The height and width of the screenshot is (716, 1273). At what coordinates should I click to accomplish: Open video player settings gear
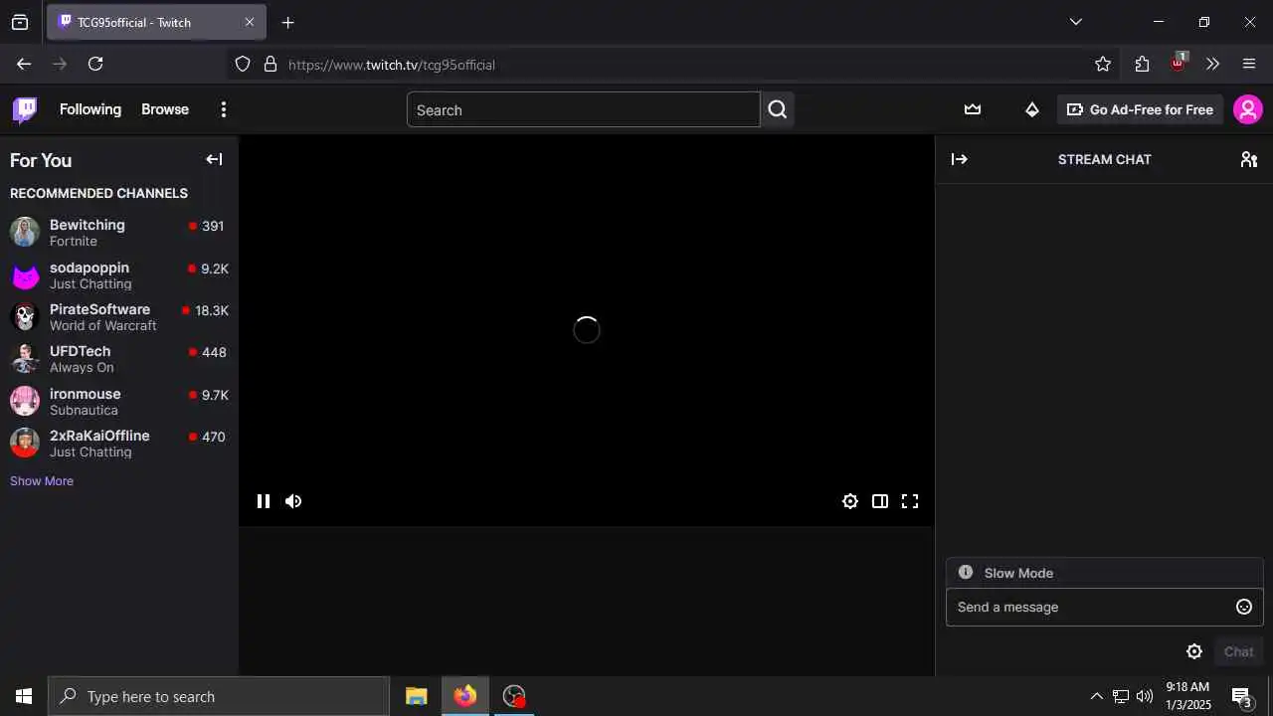850,501
